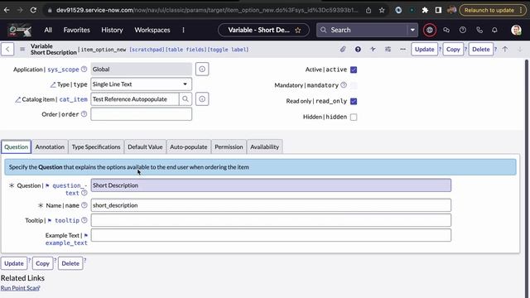Open more navigation options kebab menu
This screenshot has width=530, height=298.
click(x=184, y=30)
